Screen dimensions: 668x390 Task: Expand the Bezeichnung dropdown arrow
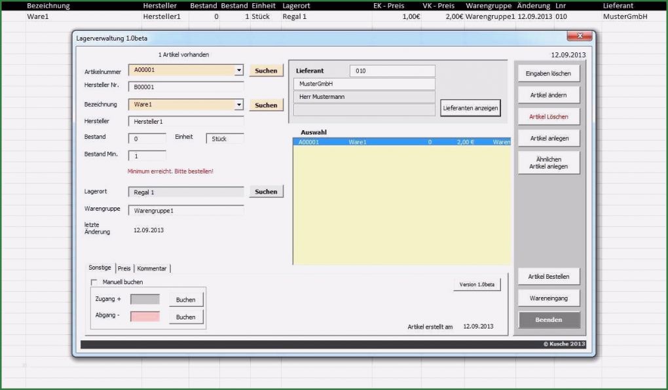pos(239,105)
